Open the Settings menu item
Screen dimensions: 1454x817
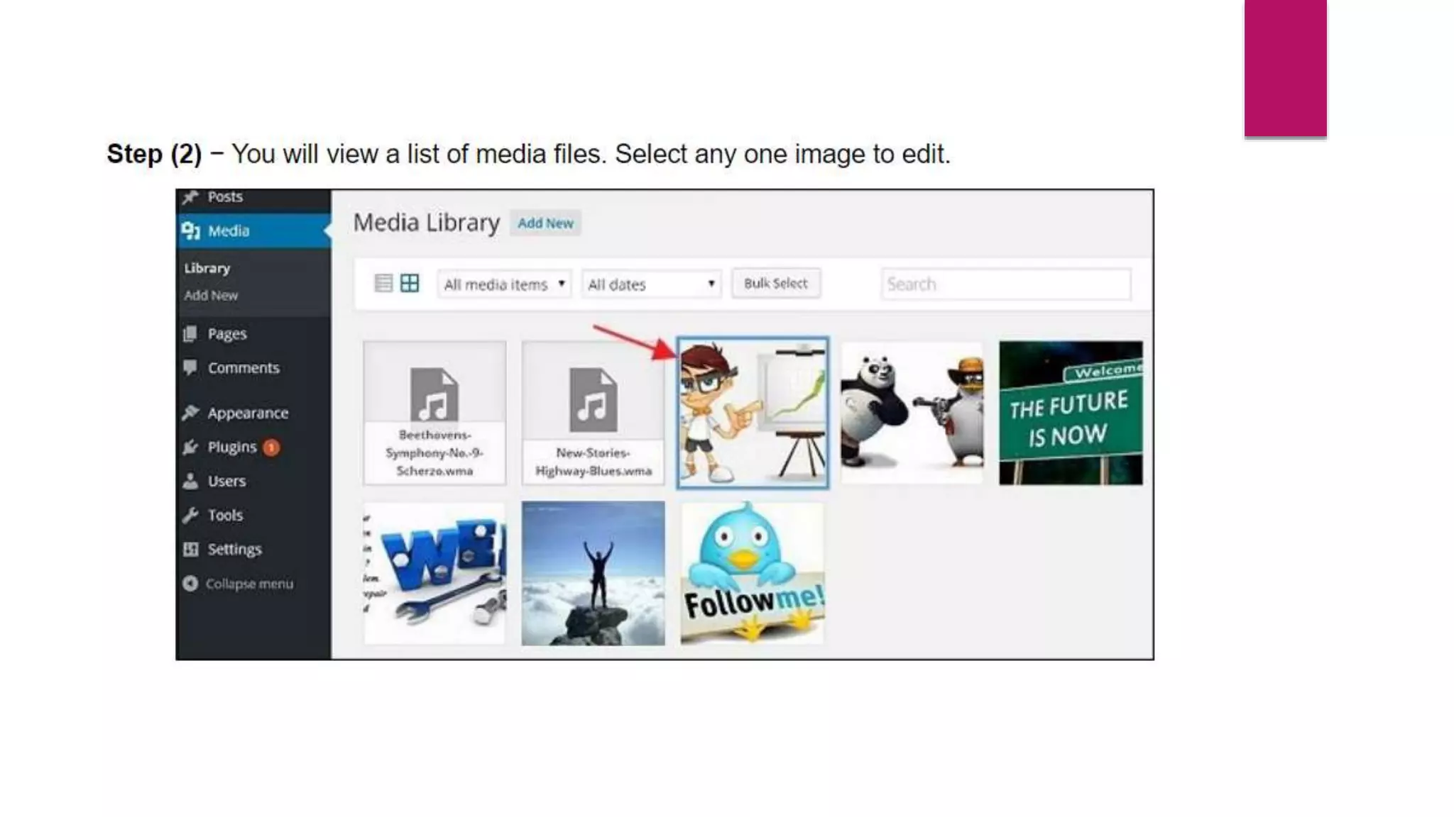234,550
